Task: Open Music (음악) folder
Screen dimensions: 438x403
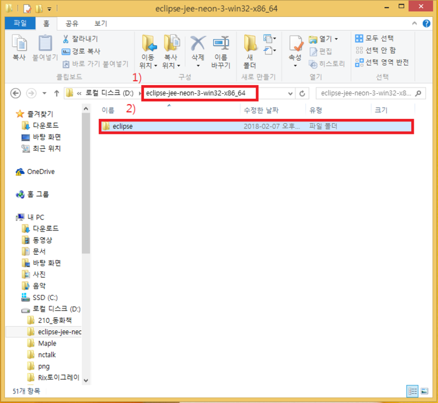Action: click(x=34, y=286)
